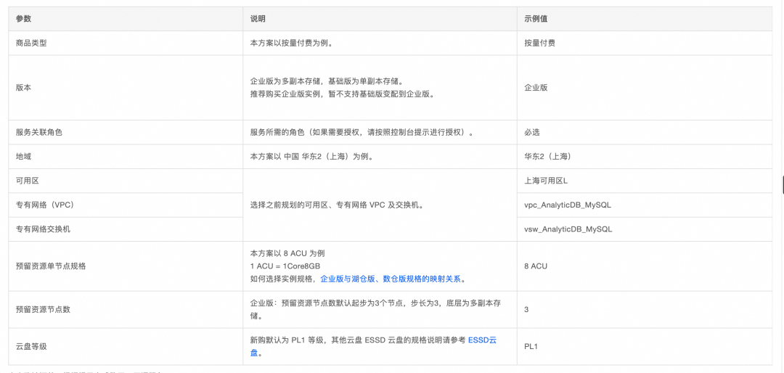
Task: Select the 预留资源节点数 parameter cell
Action: (126, 309)
